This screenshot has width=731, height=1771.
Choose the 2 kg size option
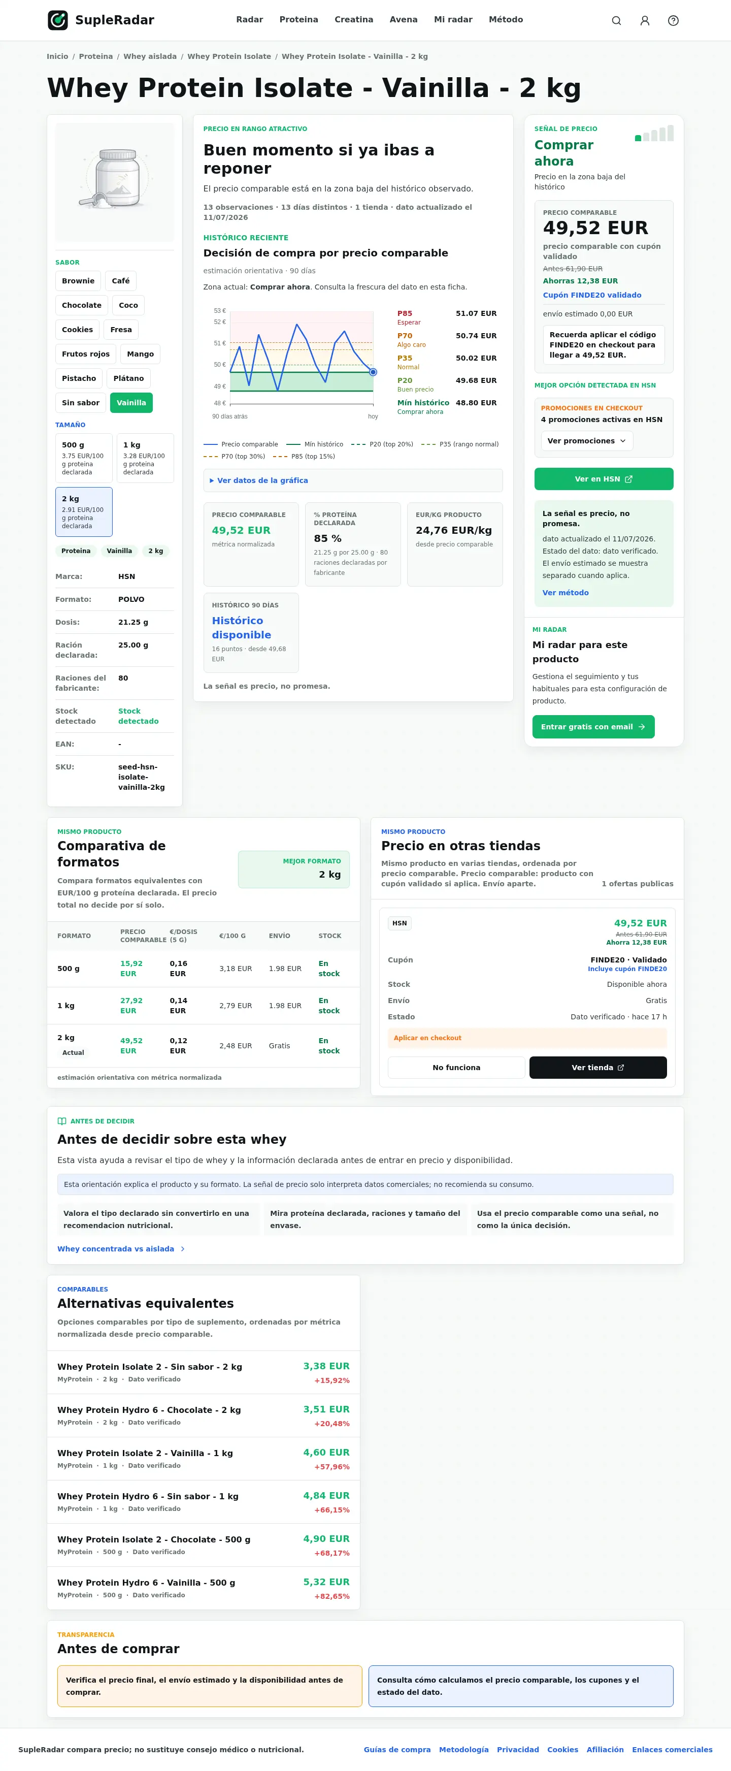(84, 512)
